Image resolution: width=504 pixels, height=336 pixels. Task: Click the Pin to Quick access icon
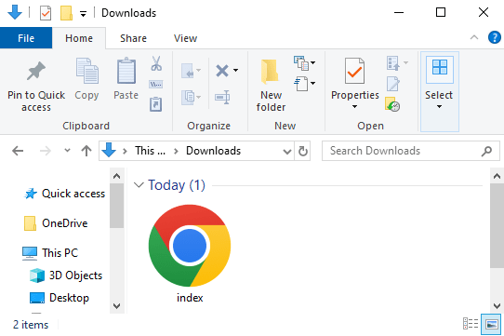click(36, 71)
